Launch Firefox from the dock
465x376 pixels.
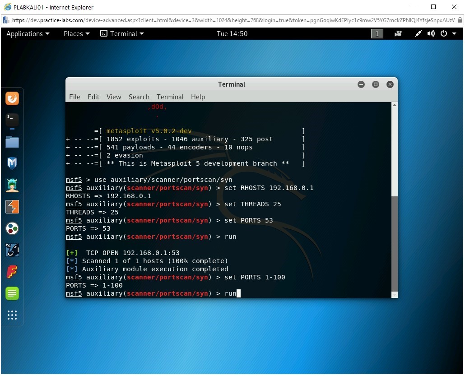pos(12,98)
